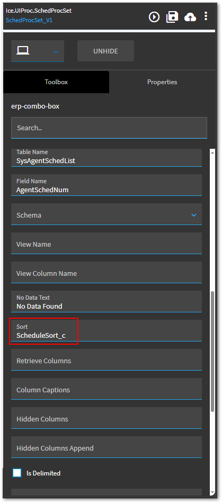Click the Preview play icon

click(154, 17)
